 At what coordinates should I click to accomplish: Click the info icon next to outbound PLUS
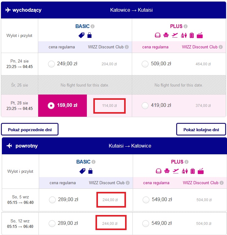tap(185, 26)
